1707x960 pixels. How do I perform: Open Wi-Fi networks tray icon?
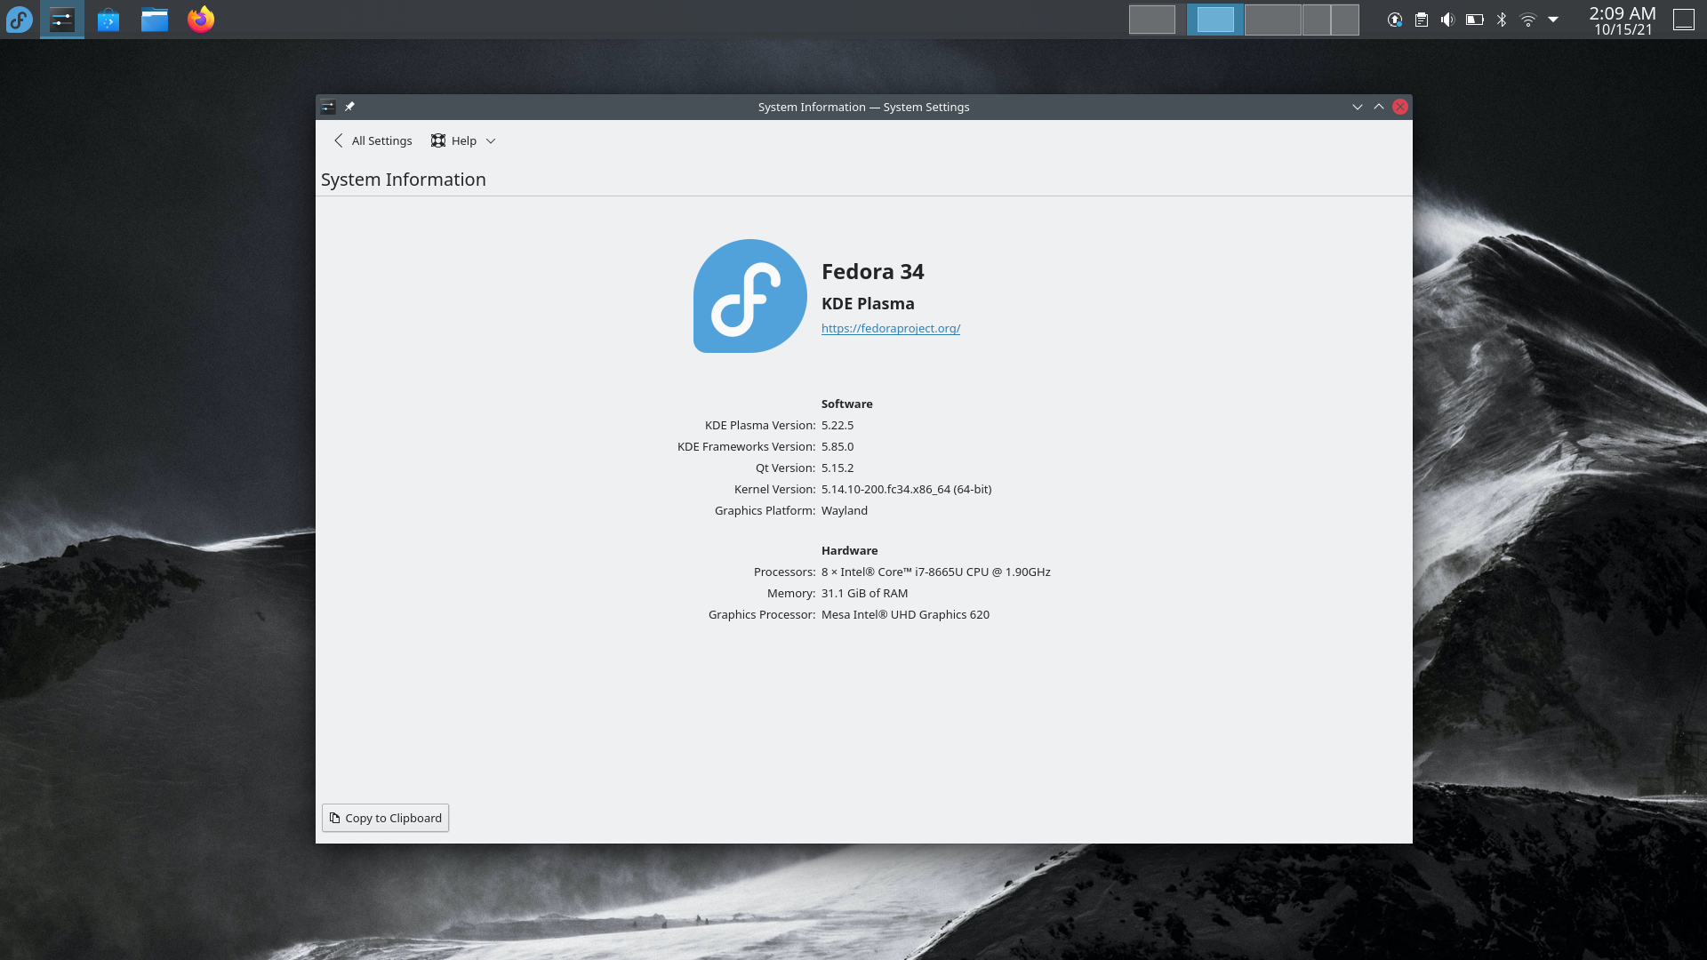pyautogui.click(x=1528, y=20)
